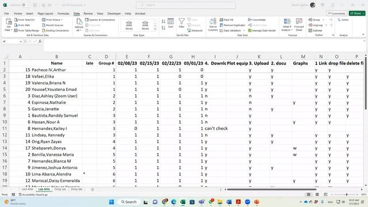Add a new sheet with plus button
The width and height of the screenshot is (368, 207).
(93, 189)
